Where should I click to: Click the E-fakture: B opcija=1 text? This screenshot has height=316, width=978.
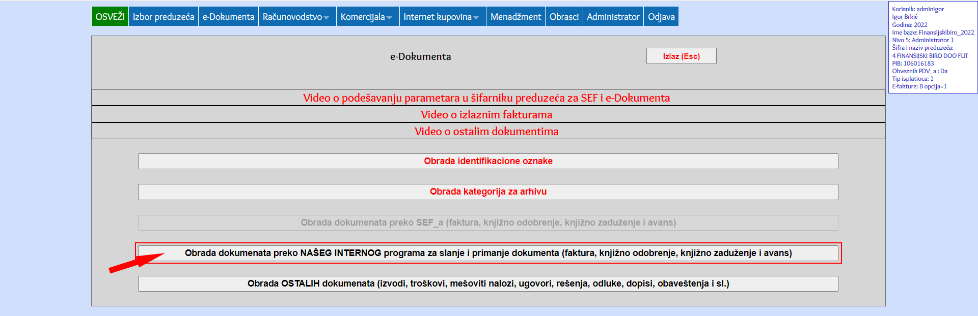pyautogui.click(x=919, y=86)
